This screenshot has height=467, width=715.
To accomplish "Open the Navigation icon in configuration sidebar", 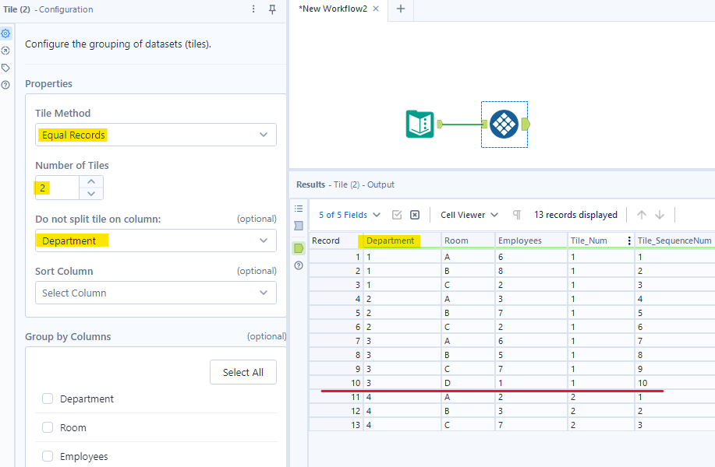I will point(6,51).
